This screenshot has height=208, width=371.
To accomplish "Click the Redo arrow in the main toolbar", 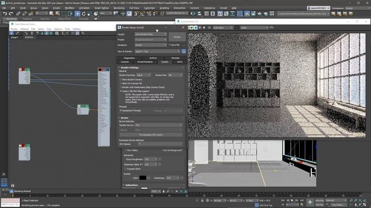I will pyautogui.click(x=10, y=14).
